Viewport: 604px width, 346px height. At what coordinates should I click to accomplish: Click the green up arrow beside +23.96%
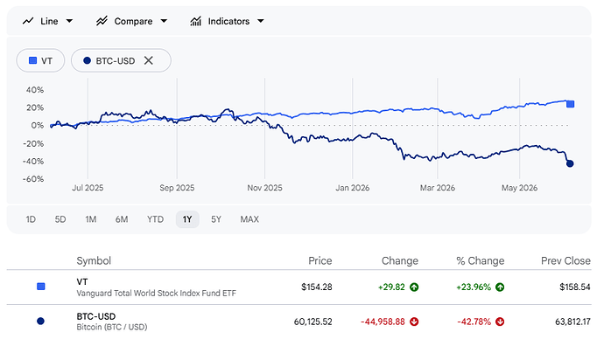click(x=500, y=287)
